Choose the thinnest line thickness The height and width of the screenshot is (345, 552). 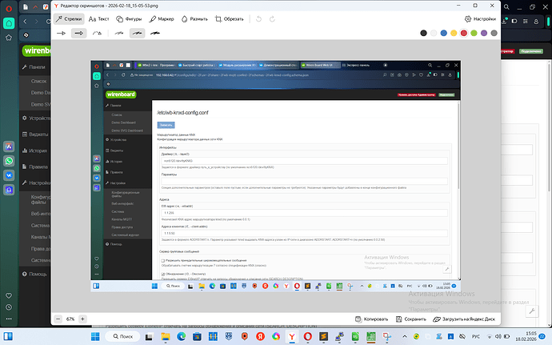119,33
